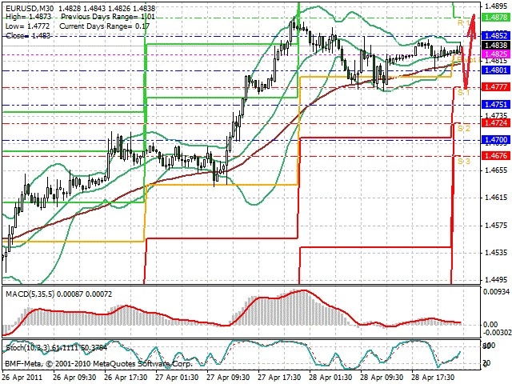Click the Stoch(10,3,3) indicator label
Viewport: 512px width, 384px height.
pos(27,348)
